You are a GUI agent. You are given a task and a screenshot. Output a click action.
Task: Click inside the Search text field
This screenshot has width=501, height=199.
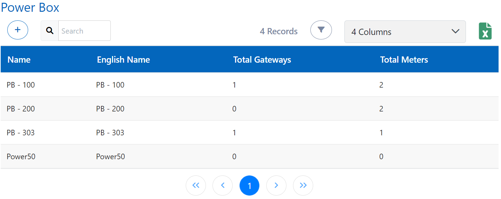(x=84, y=31)
